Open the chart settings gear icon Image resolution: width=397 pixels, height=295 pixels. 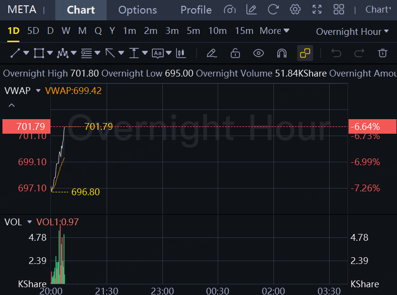pyautogui.click(x=295, y=10)
